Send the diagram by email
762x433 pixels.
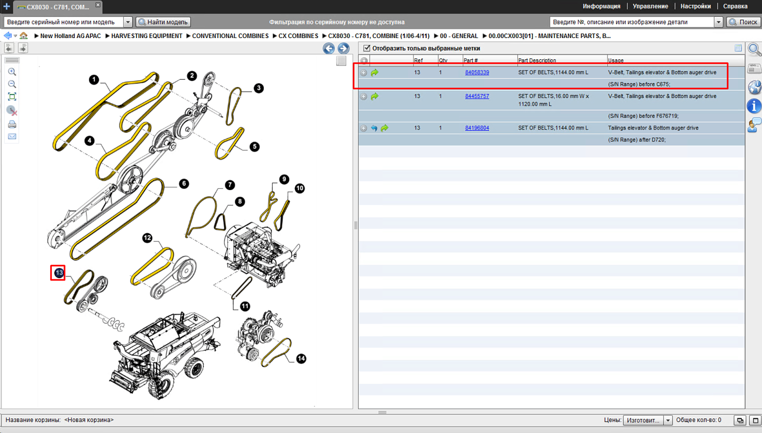point(12,136)
